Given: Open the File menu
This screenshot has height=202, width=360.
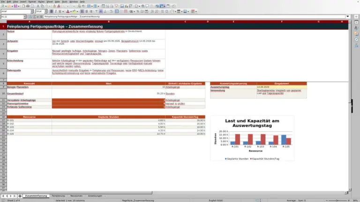Looking at the screenshot, I should click(3, 1).
